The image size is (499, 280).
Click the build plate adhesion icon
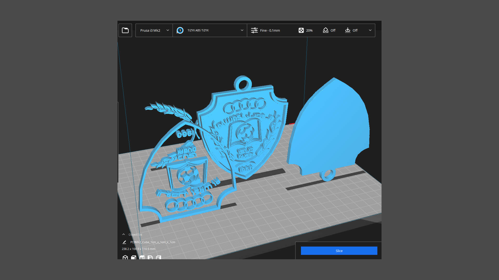click(x=347, y=30)
